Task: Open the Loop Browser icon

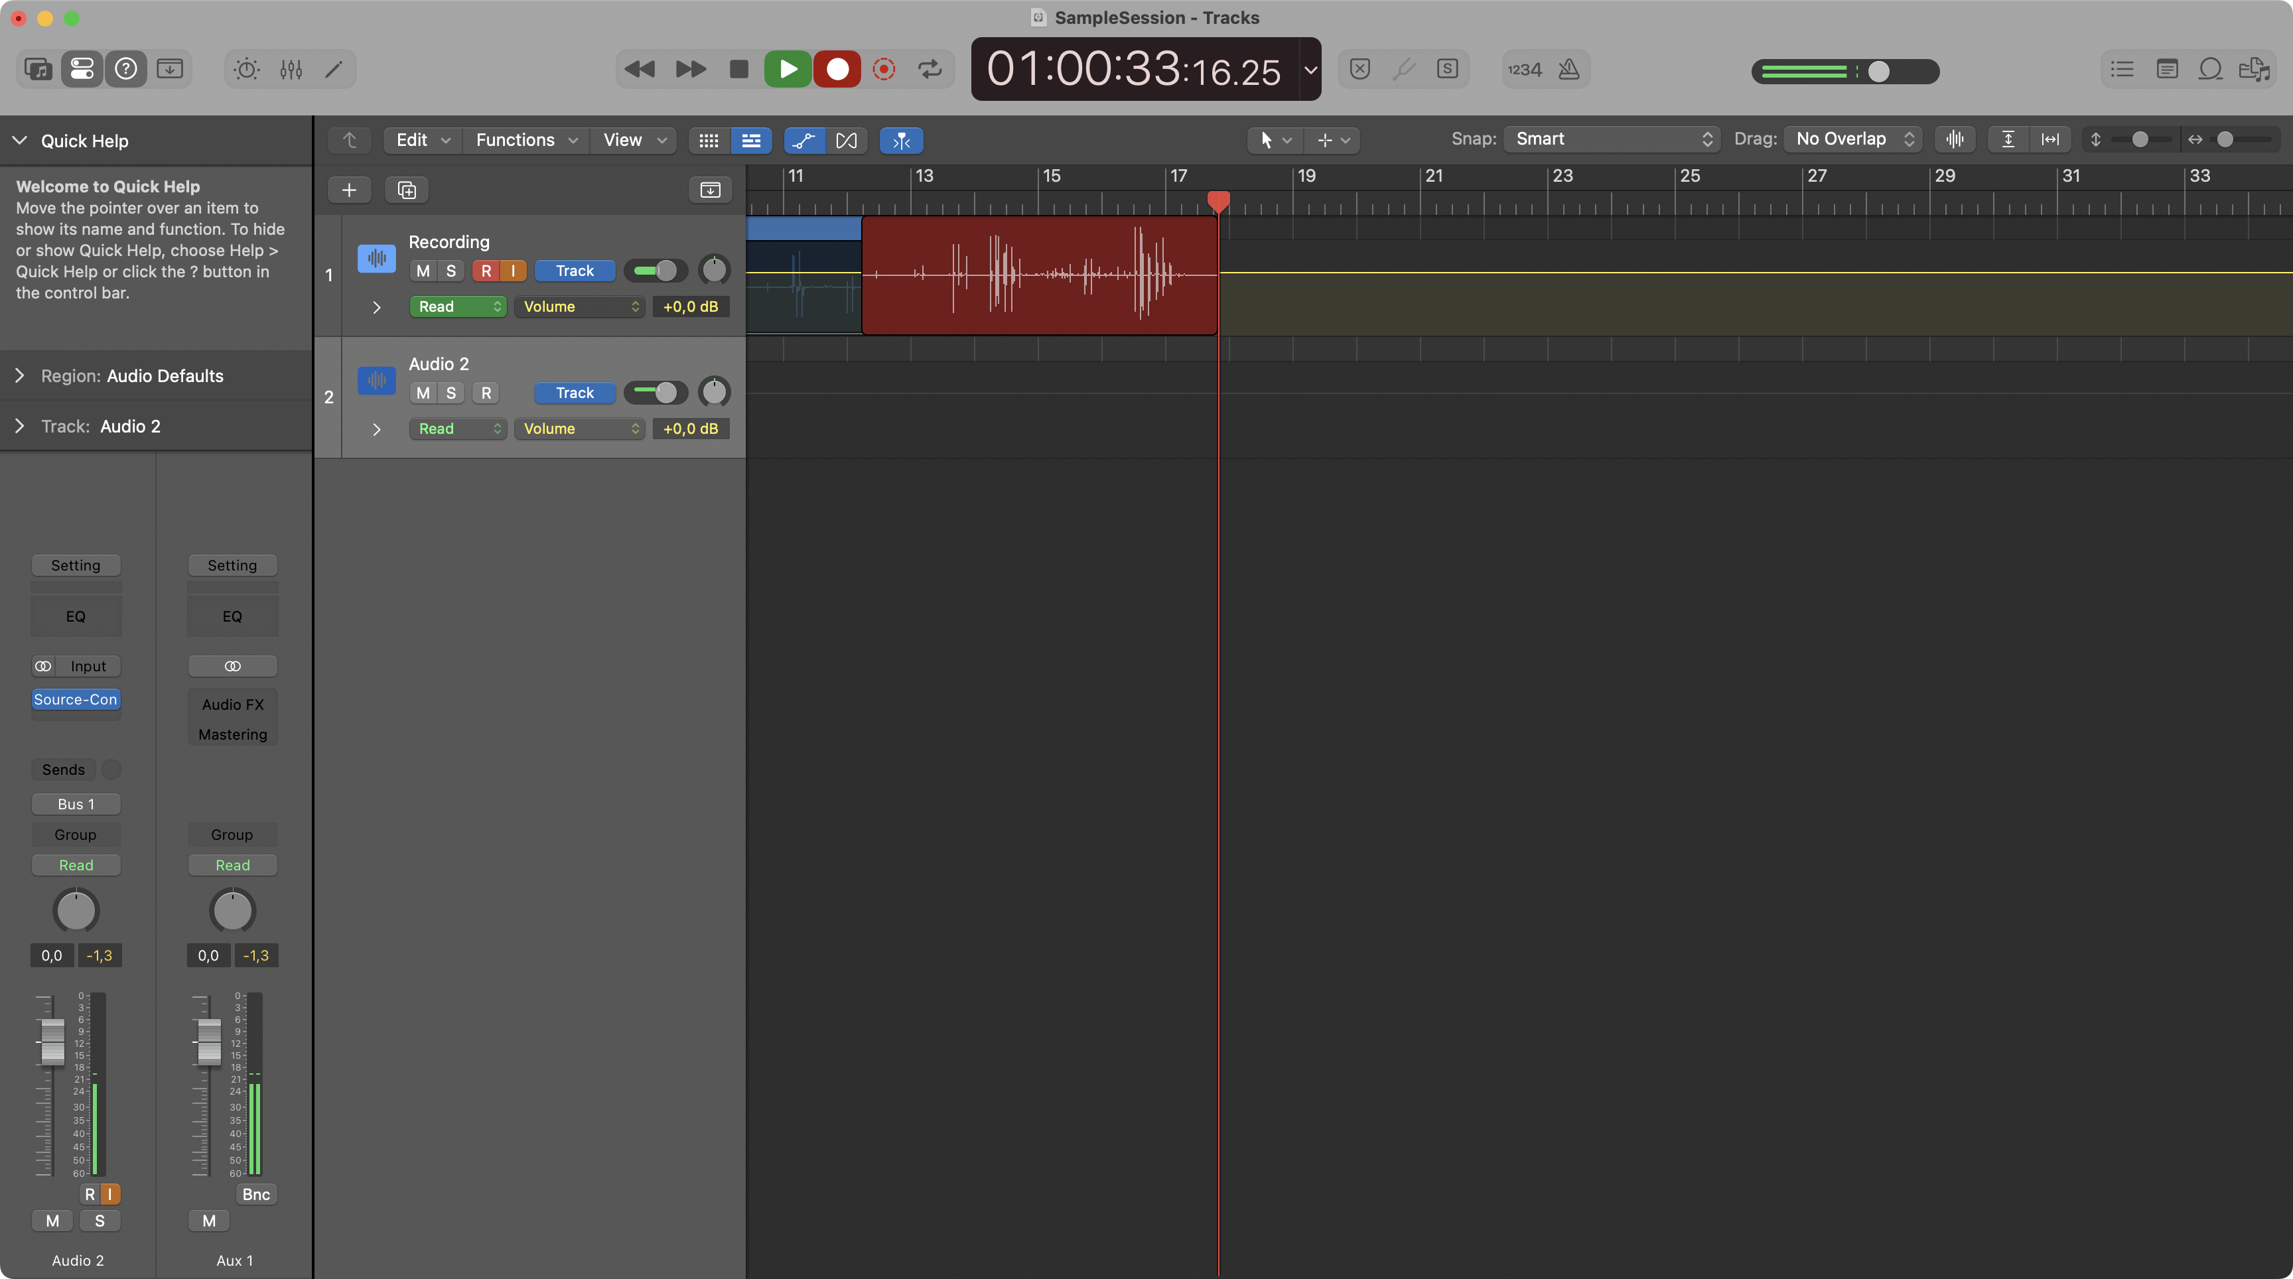Action: click(x=2210, y=70)
